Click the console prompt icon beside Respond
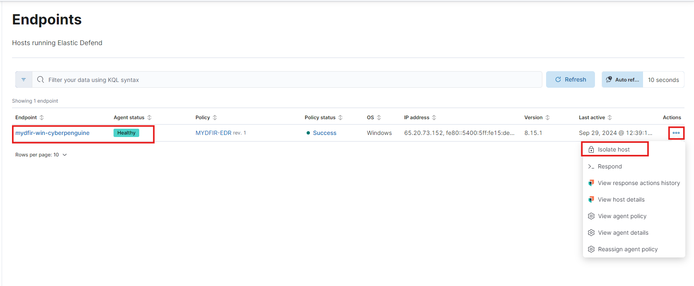This screenshot has width=694, height=286. 591,166
